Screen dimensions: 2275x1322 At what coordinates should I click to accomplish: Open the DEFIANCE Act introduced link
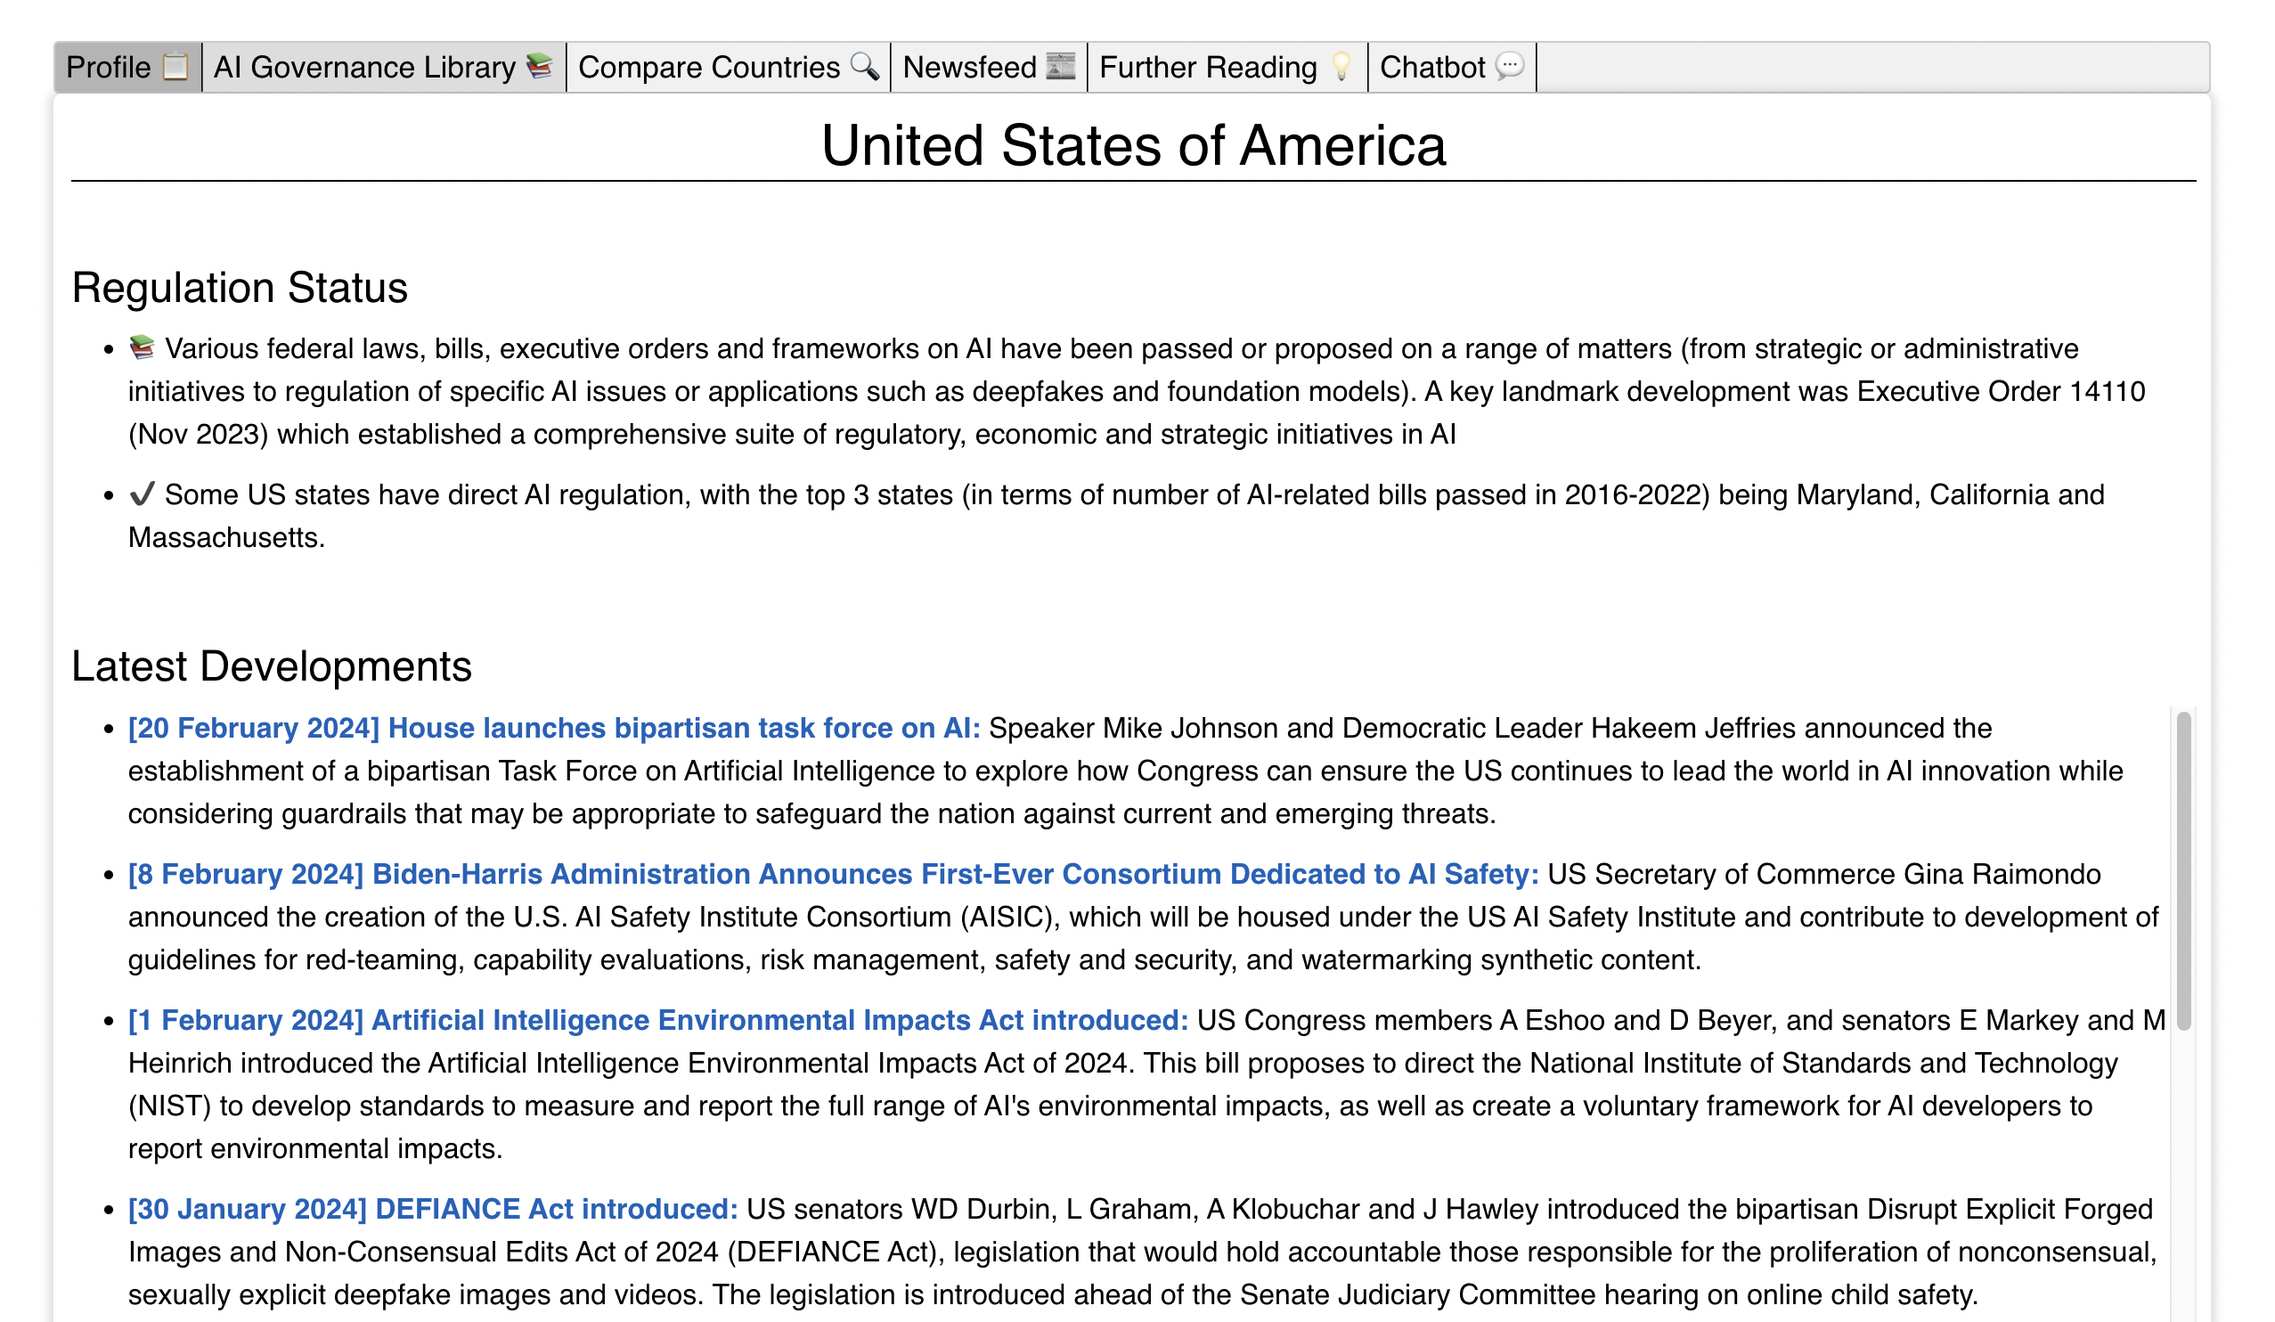tap(431, 1208)
